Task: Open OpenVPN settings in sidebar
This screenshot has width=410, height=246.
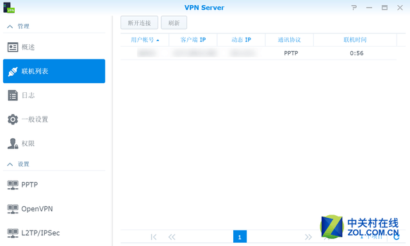Action: tap(54, 209)
